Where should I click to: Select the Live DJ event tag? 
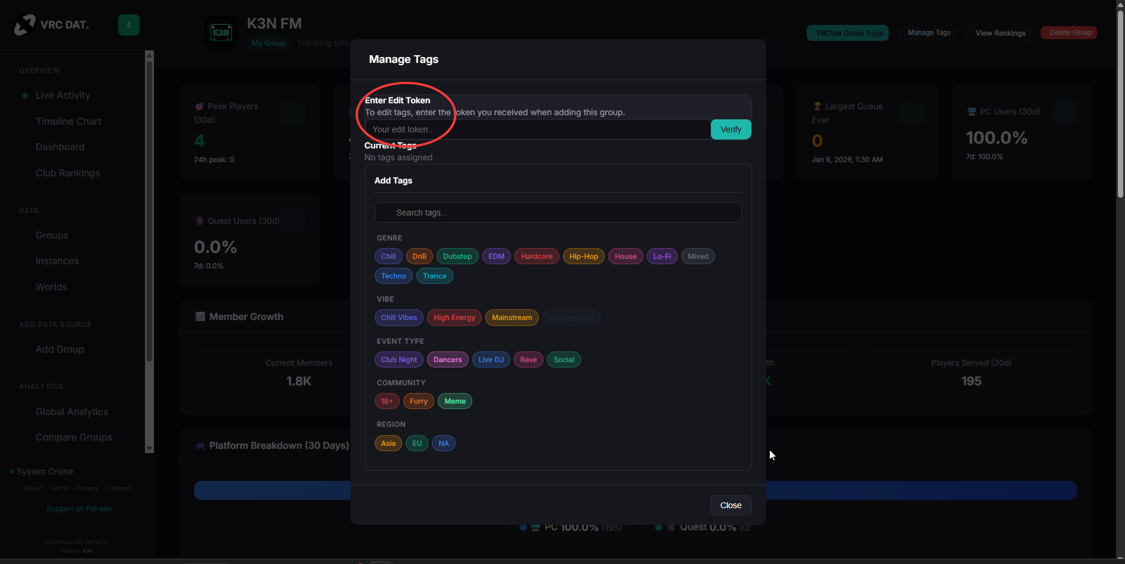coord(491,360)
